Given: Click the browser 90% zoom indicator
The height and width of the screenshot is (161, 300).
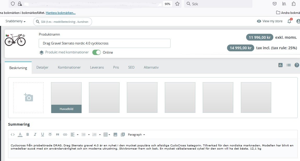Looking at the screenshot, I should click(x=167, y=4).
